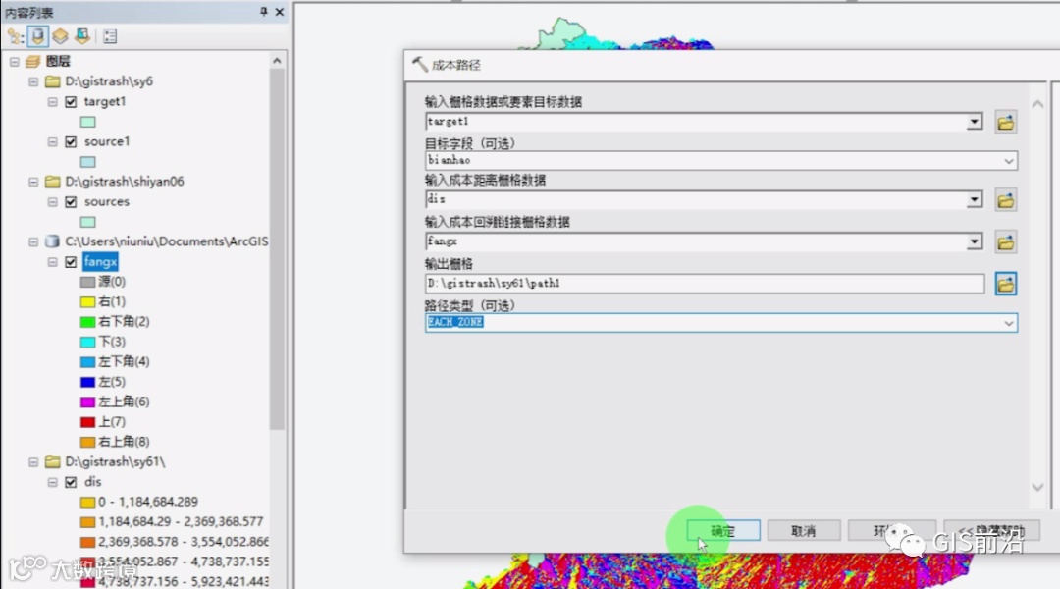Toggle sources layer visibility checkbox

pyautogui.click(x=71, y=202)
